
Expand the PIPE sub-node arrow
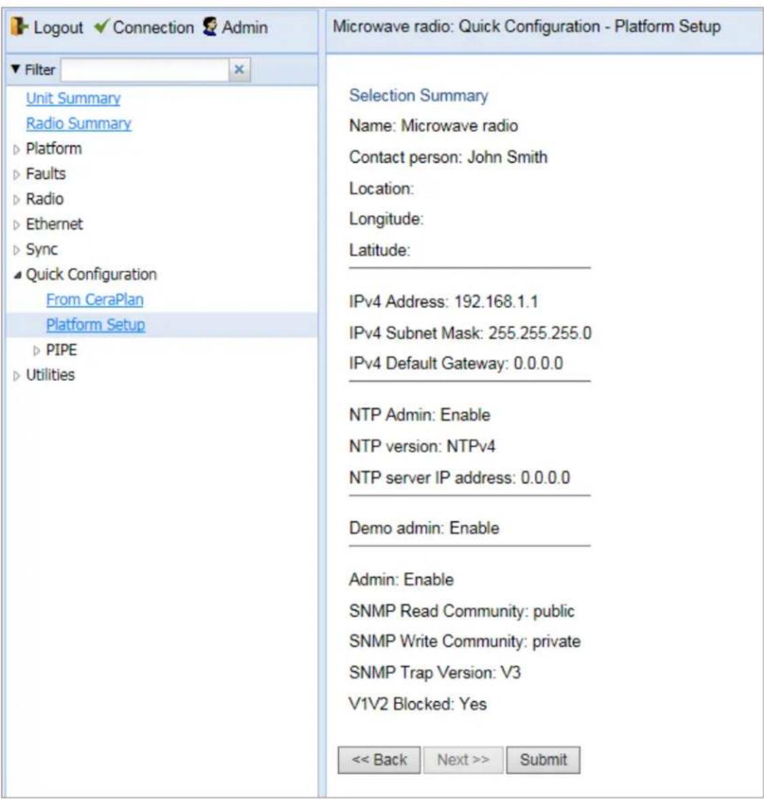(x=36, y=350)
